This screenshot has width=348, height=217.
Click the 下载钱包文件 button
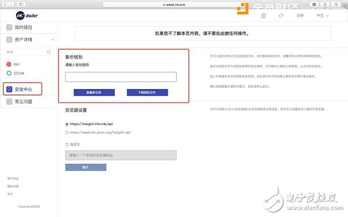(147, 93)
